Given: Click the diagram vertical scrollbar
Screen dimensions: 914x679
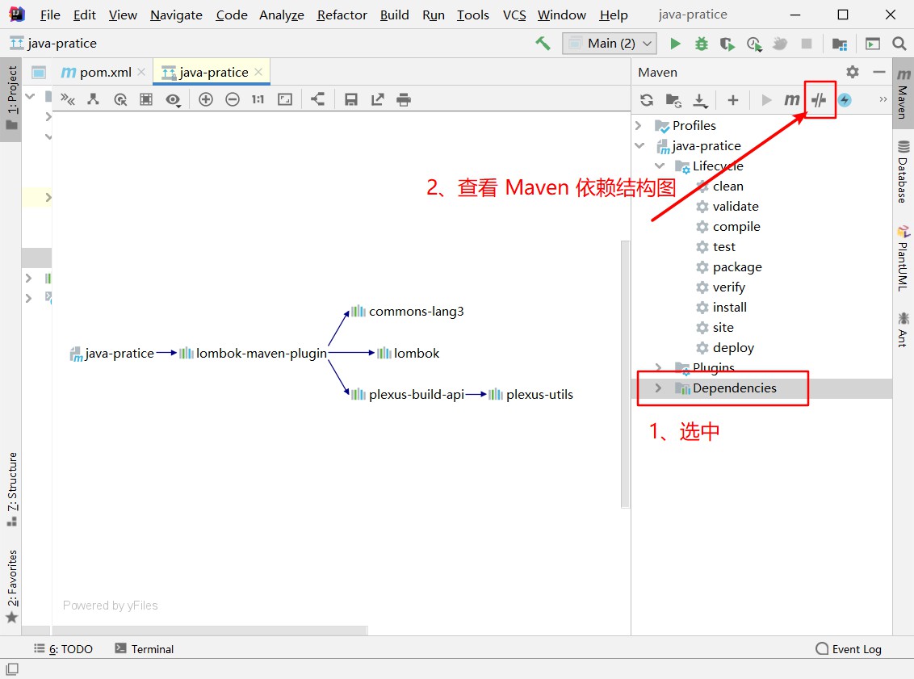Looking at the screenshot, I should coord(626,374).
